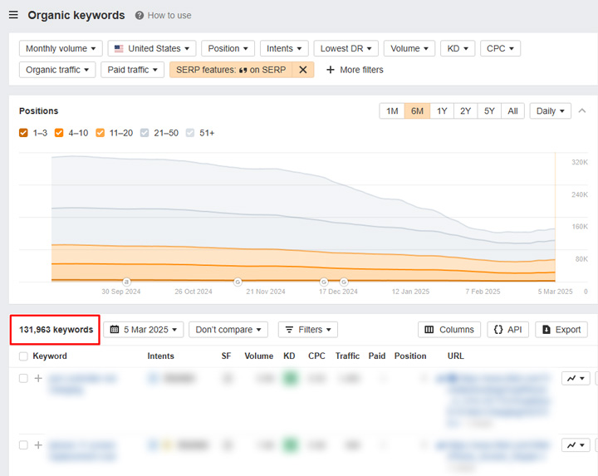This screenshot has height=476, width=598.
Task: Open the Position filter dropdown
Action: click(x=228, y=48)
